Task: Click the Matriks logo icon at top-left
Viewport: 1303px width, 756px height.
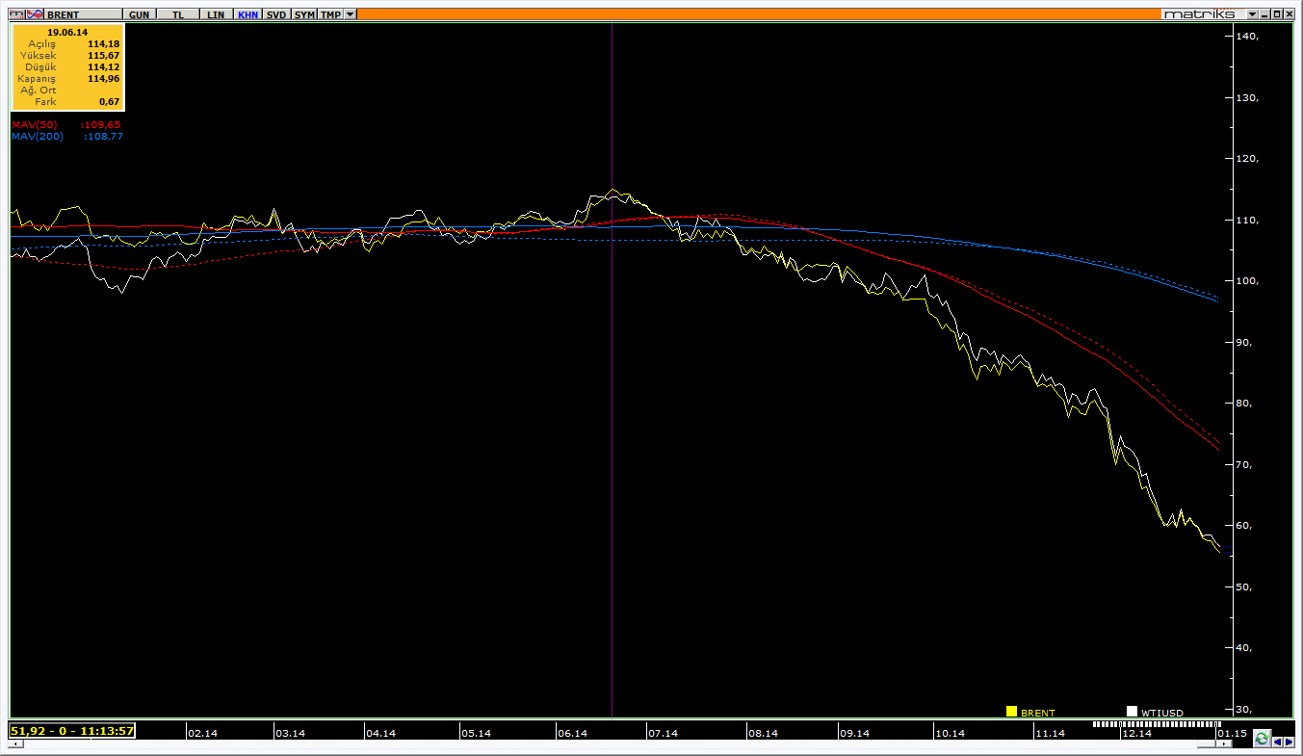Action: pos(16,14)
